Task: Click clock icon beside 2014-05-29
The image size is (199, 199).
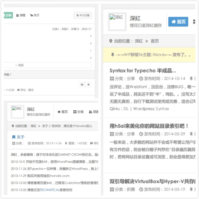Action: (x=141, y=134)
